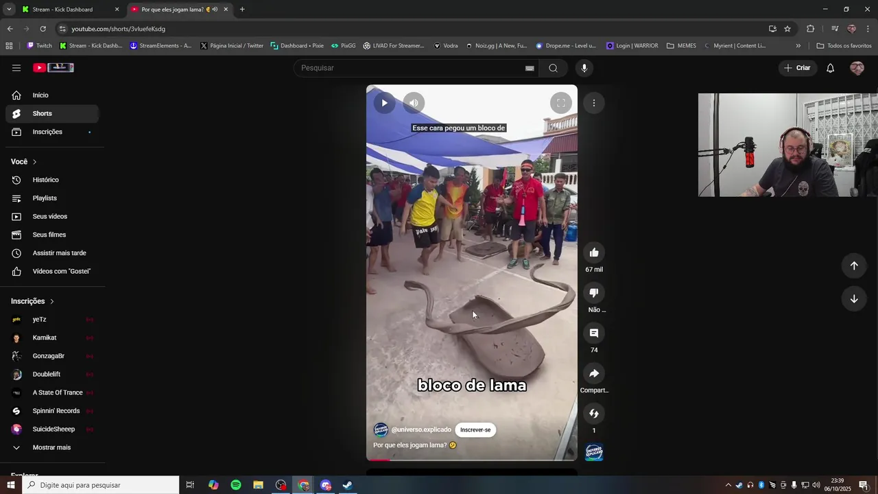Open Todos os favoritos folder

click(844, 46)
